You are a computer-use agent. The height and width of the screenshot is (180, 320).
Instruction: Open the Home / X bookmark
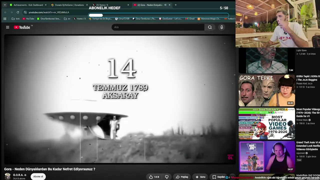(x=79, y=18)
